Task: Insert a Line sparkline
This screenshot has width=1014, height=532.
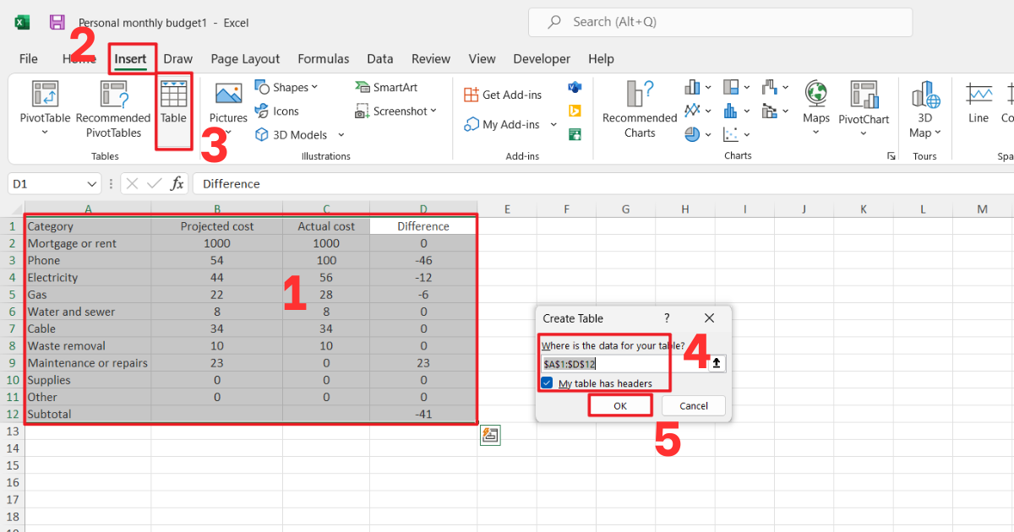Action: [x=979, y=103]
